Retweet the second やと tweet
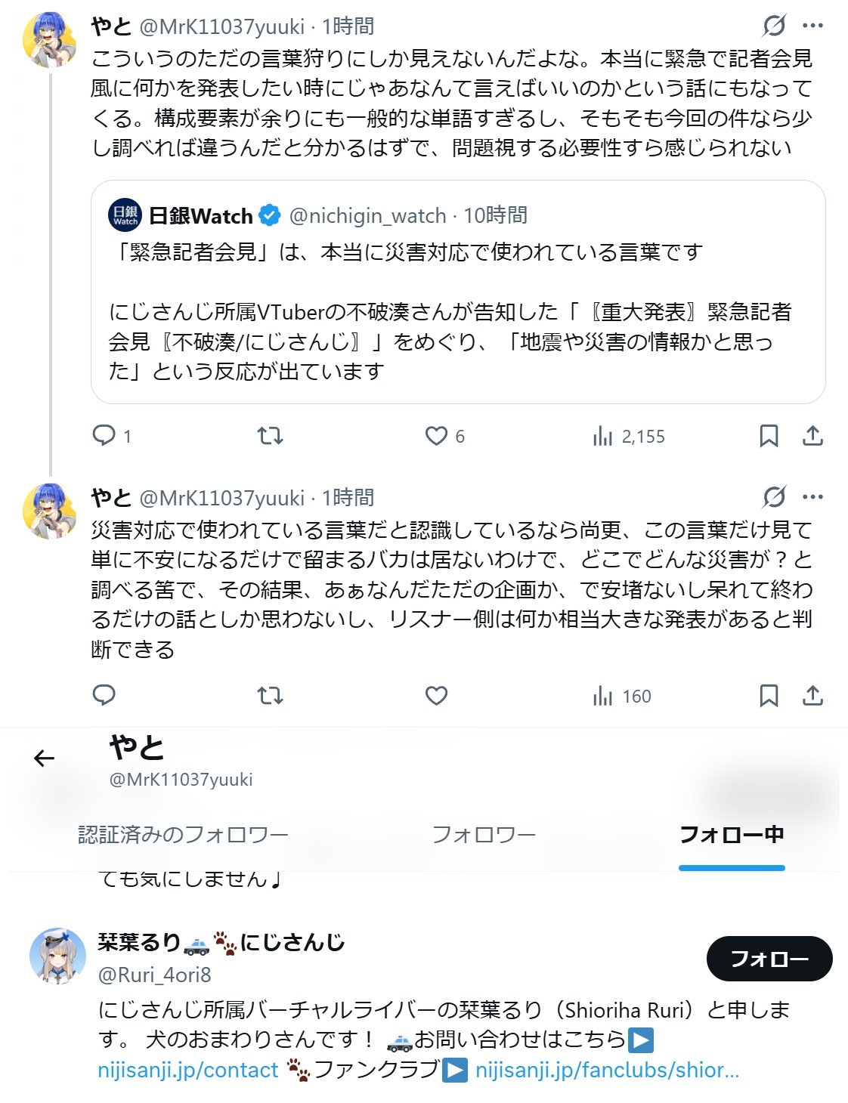This screenshot has height=1103, width=848. [x=270, y=696]
